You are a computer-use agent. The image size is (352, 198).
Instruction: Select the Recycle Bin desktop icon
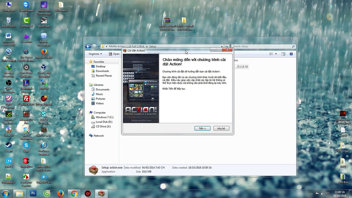pos(9,22)
